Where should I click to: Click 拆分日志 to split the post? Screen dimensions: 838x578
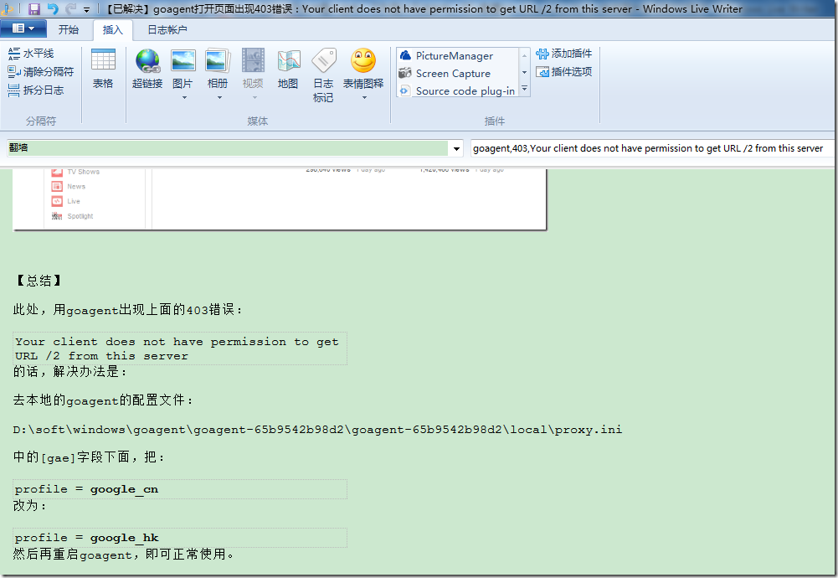(x=36, y=90)
